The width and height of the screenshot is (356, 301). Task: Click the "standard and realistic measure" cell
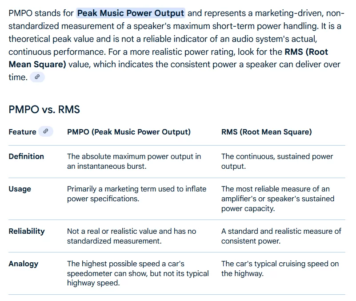coord(281,236)
